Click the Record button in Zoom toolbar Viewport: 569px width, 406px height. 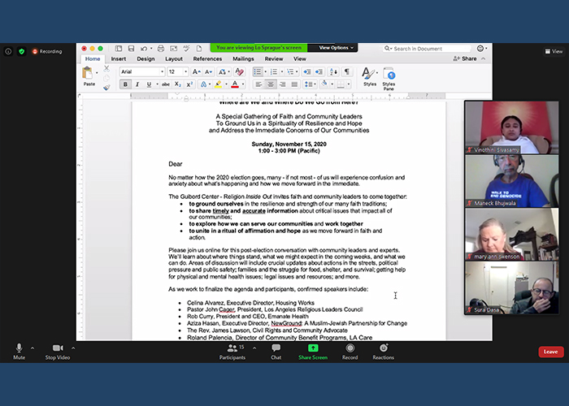click(x=350, y=352)
